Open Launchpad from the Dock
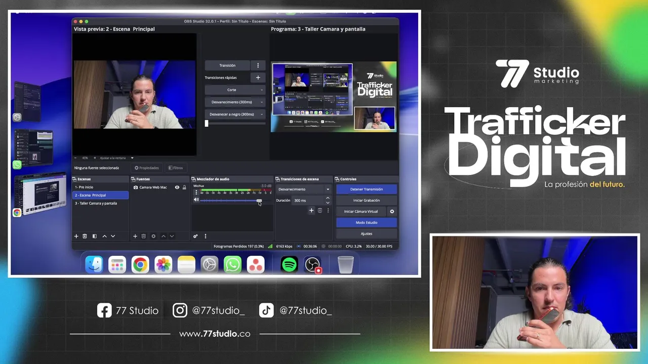Screen dimensions: 648x364 pyautogui.click(x=117, y=264)
